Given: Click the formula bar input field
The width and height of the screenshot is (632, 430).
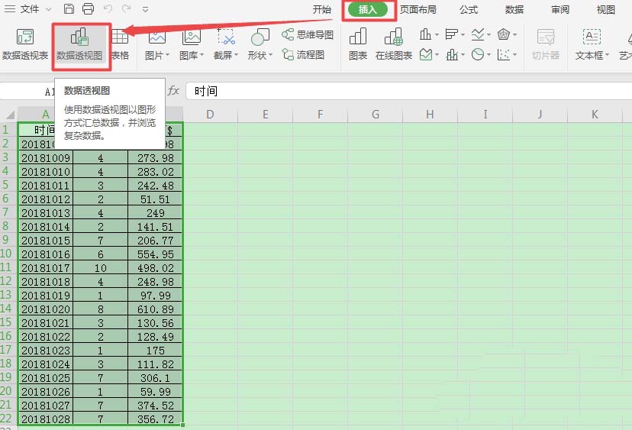Looking at the screenshot, I should (x=405, y=91).
